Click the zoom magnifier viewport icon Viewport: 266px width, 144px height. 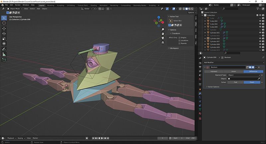click(163, 29)
